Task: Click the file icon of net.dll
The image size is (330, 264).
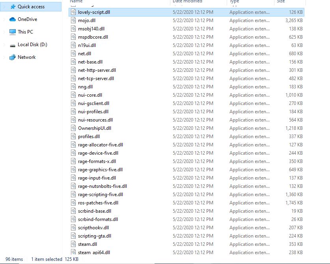Action: (73, 53)
